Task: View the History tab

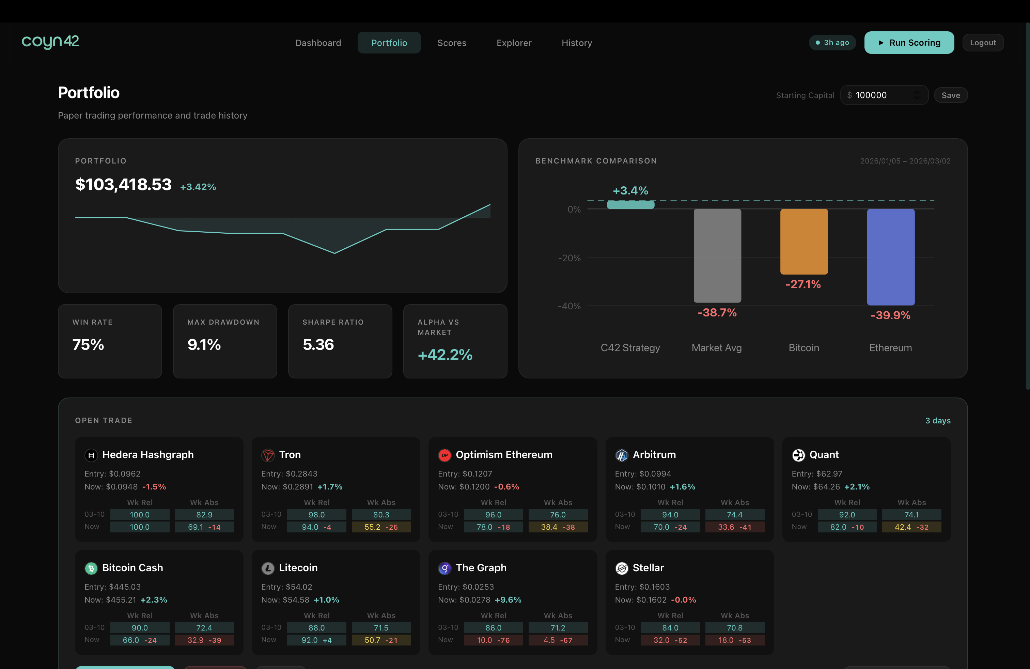Action: [576, 42]
